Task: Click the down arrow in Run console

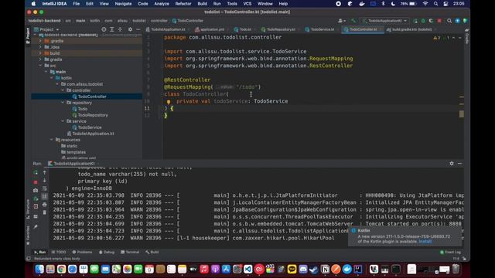Action: [x=45, y=180]
